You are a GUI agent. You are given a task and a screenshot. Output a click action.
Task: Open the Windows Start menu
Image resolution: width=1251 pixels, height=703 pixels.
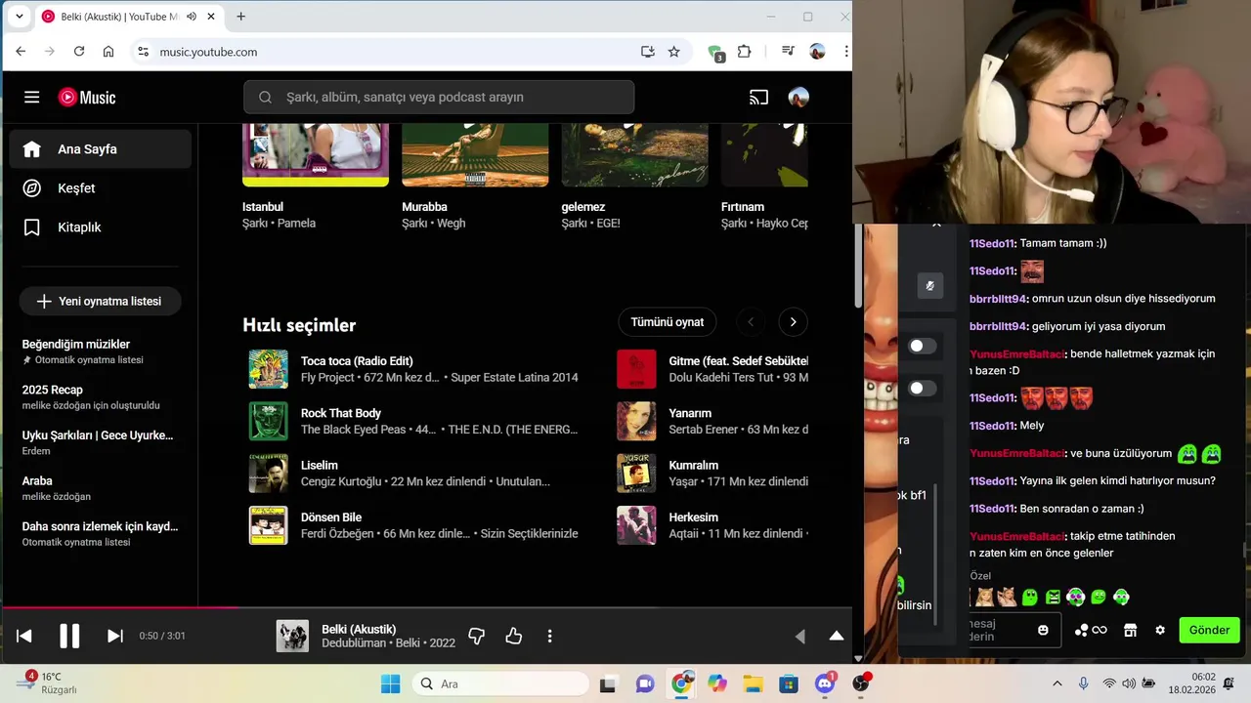pos(390,683)
